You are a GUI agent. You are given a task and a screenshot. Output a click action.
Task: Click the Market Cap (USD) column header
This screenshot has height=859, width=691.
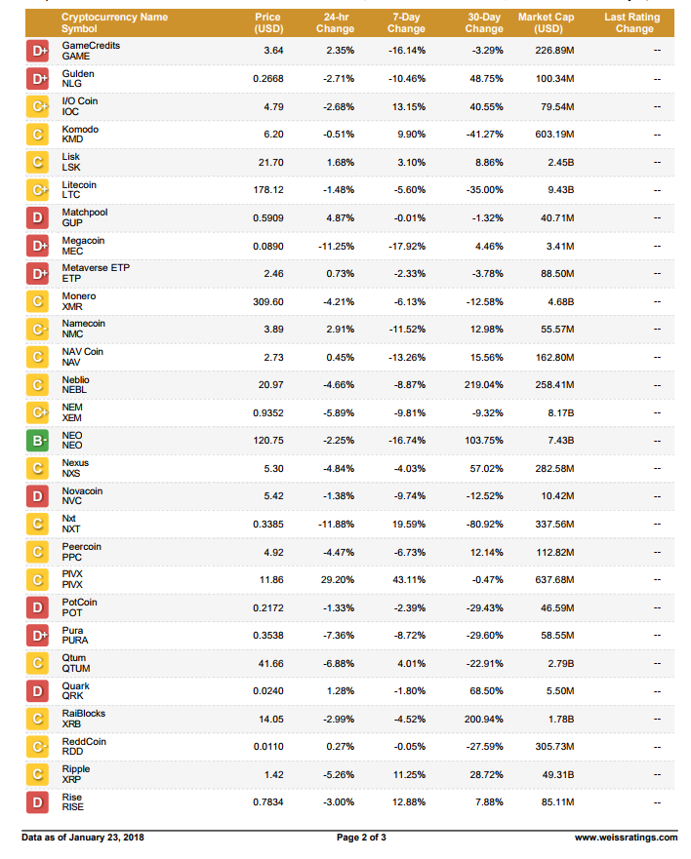[547, 23]
